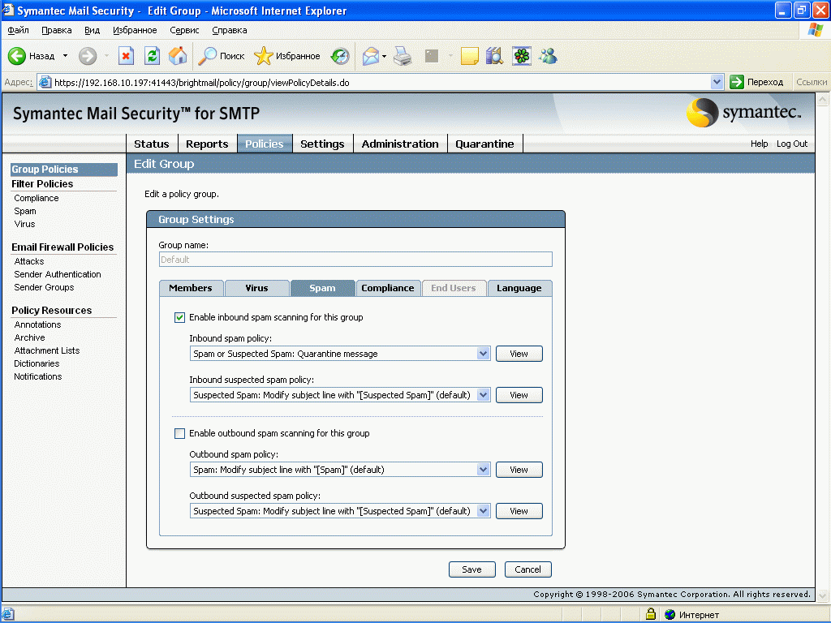Disable inbound spam scanning checkbox

179,317
